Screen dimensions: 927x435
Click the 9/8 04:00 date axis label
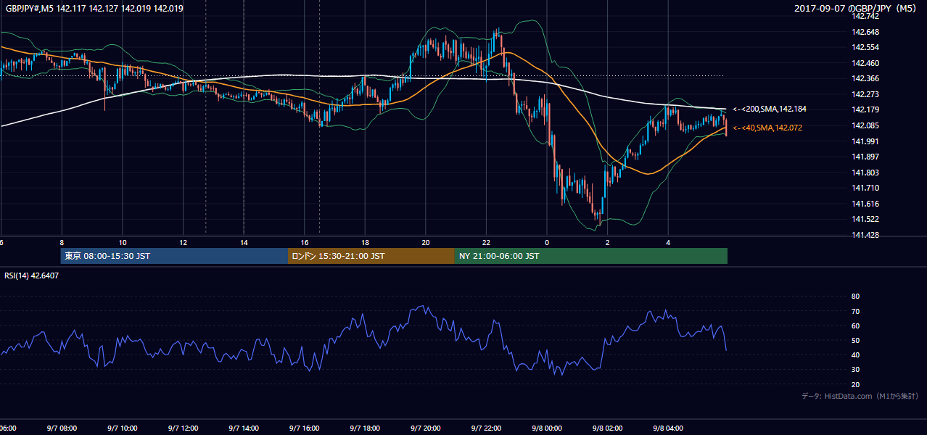point(668,428)
